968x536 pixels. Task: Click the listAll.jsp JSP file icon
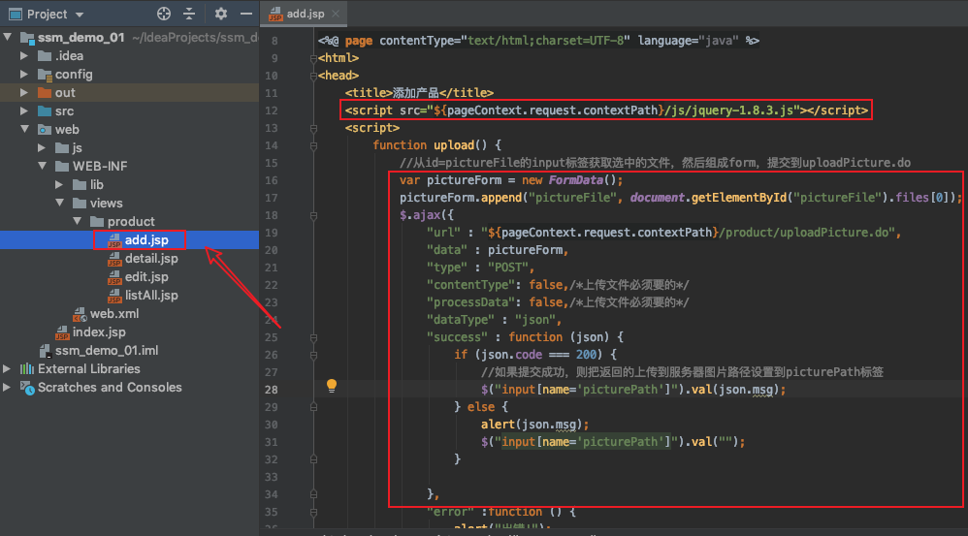pyautogui.click(x=114, y=296)
